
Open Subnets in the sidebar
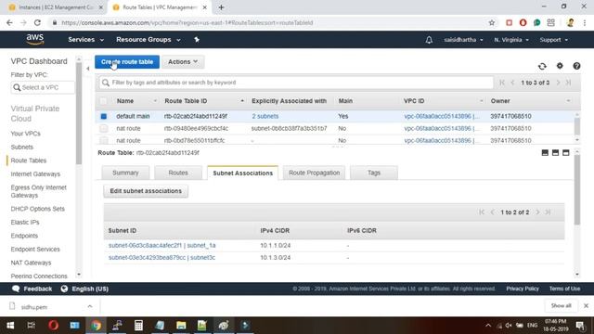[22, 147]
